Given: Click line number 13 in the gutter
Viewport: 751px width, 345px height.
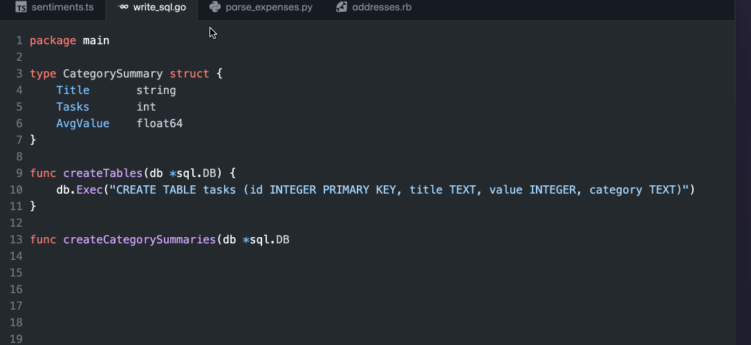Looking at the screenshot, I should (16, 240).
